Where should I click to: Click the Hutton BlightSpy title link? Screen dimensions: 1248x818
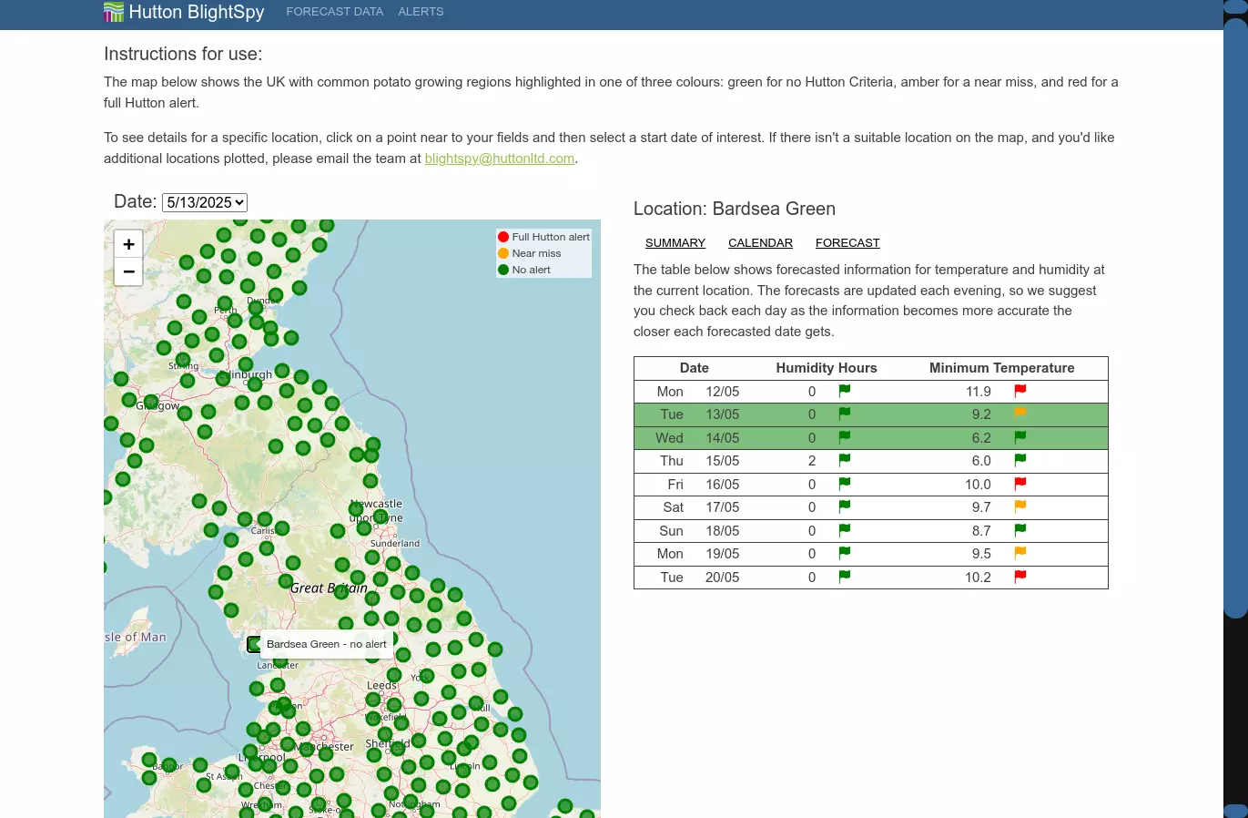tap(197, 12)
